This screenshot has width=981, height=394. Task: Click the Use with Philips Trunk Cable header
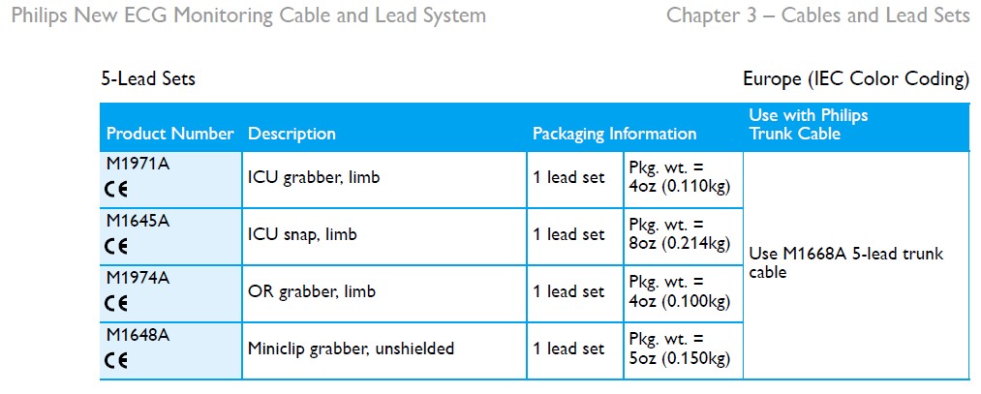[808, 124]
